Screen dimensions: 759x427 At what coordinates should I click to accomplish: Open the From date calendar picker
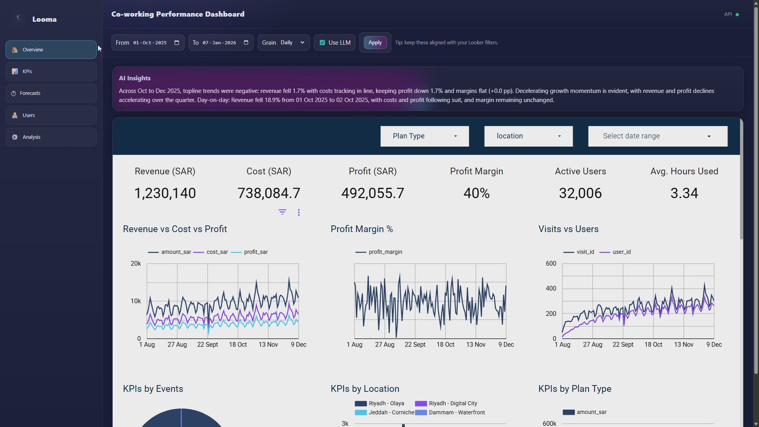click(177, 43)
